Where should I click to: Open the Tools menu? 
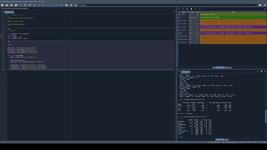tap(35, 2)
